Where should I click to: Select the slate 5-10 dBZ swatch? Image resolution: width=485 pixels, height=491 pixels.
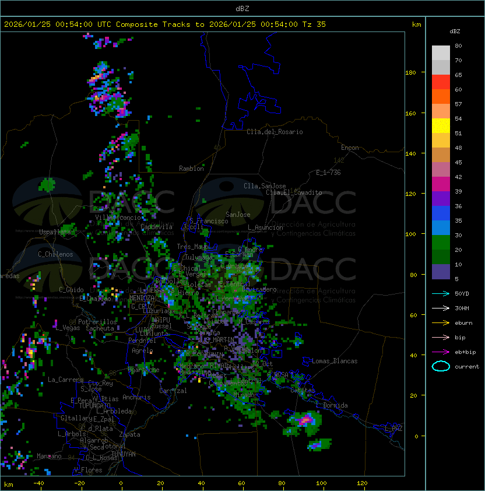pyautogui.click(x=441, y=272)
